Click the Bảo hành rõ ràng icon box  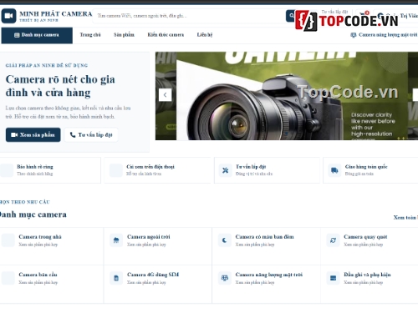(7, 170)
